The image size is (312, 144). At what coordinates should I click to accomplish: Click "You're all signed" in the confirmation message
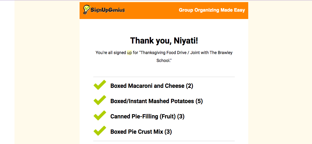pyautogui.click(x=111, y=53)
